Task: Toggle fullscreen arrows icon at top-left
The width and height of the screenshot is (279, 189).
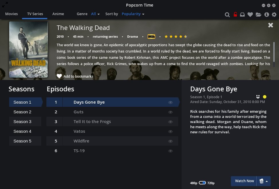Action: (x=5, y=5)
